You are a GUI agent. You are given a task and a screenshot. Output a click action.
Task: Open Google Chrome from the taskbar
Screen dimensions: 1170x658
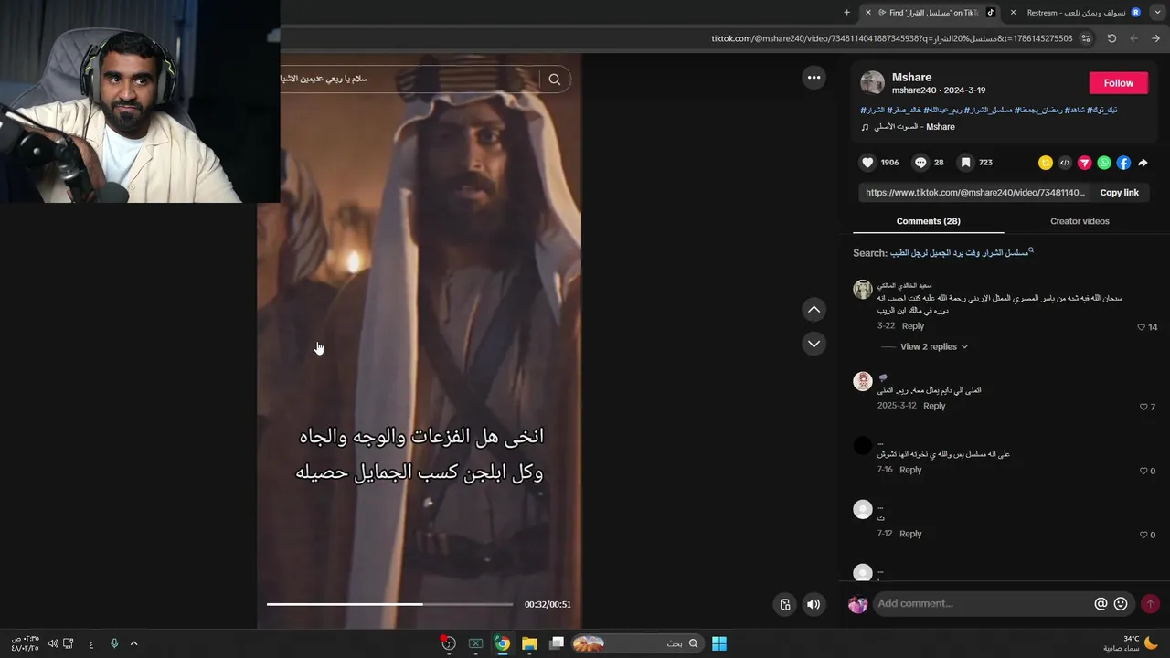502,643
